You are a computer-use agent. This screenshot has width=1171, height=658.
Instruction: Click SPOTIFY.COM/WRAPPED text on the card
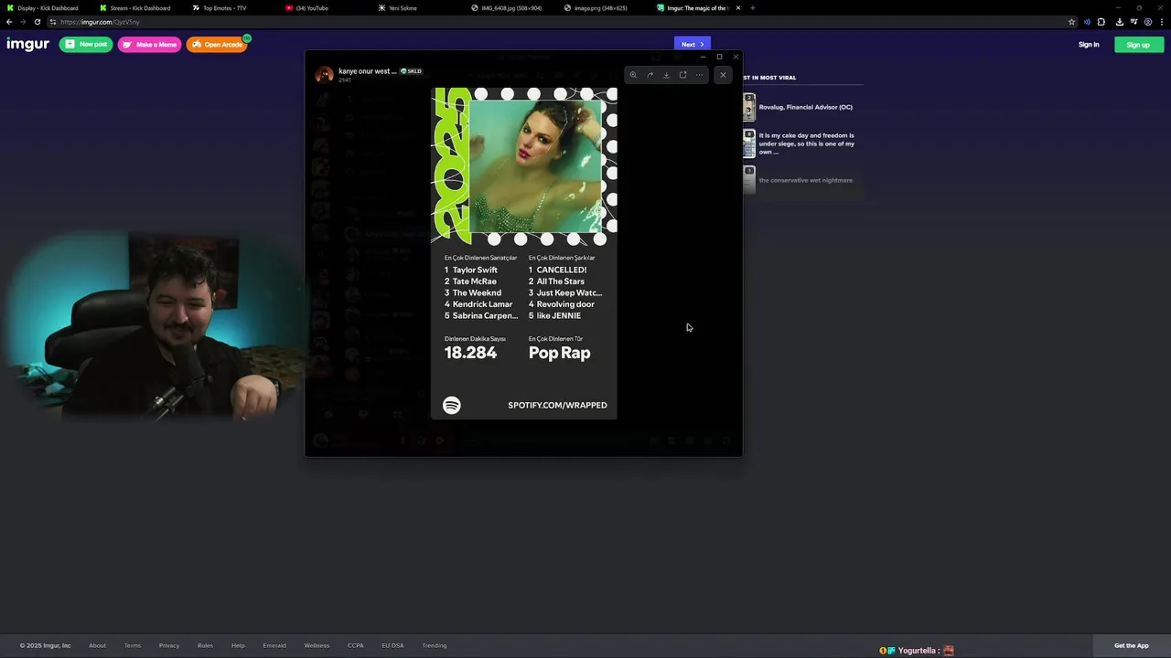(557, 405)
